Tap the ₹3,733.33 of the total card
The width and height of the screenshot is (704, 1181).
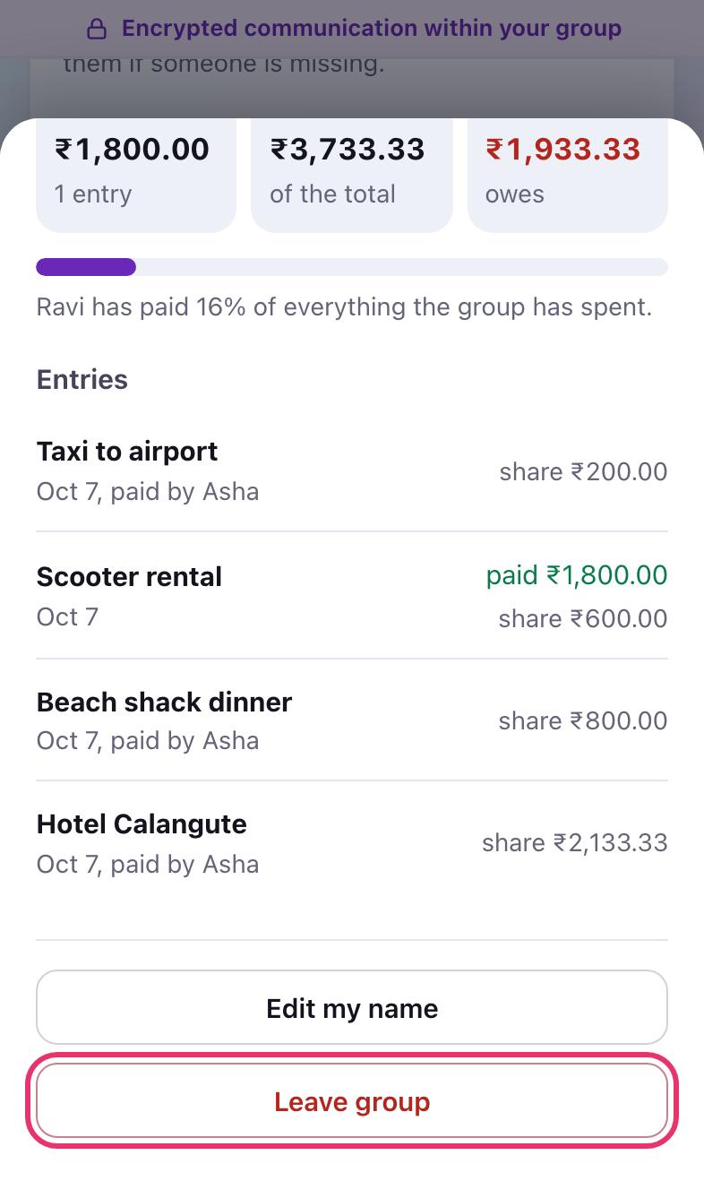click(x=352, y=172)
